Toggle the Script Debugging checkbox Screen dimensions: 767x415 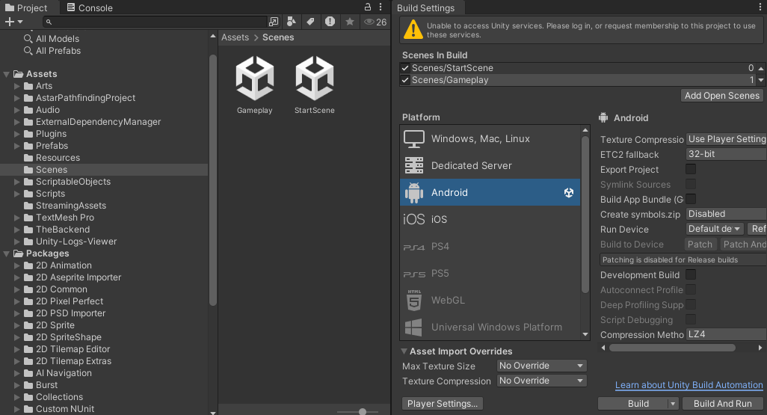[691, 319]
